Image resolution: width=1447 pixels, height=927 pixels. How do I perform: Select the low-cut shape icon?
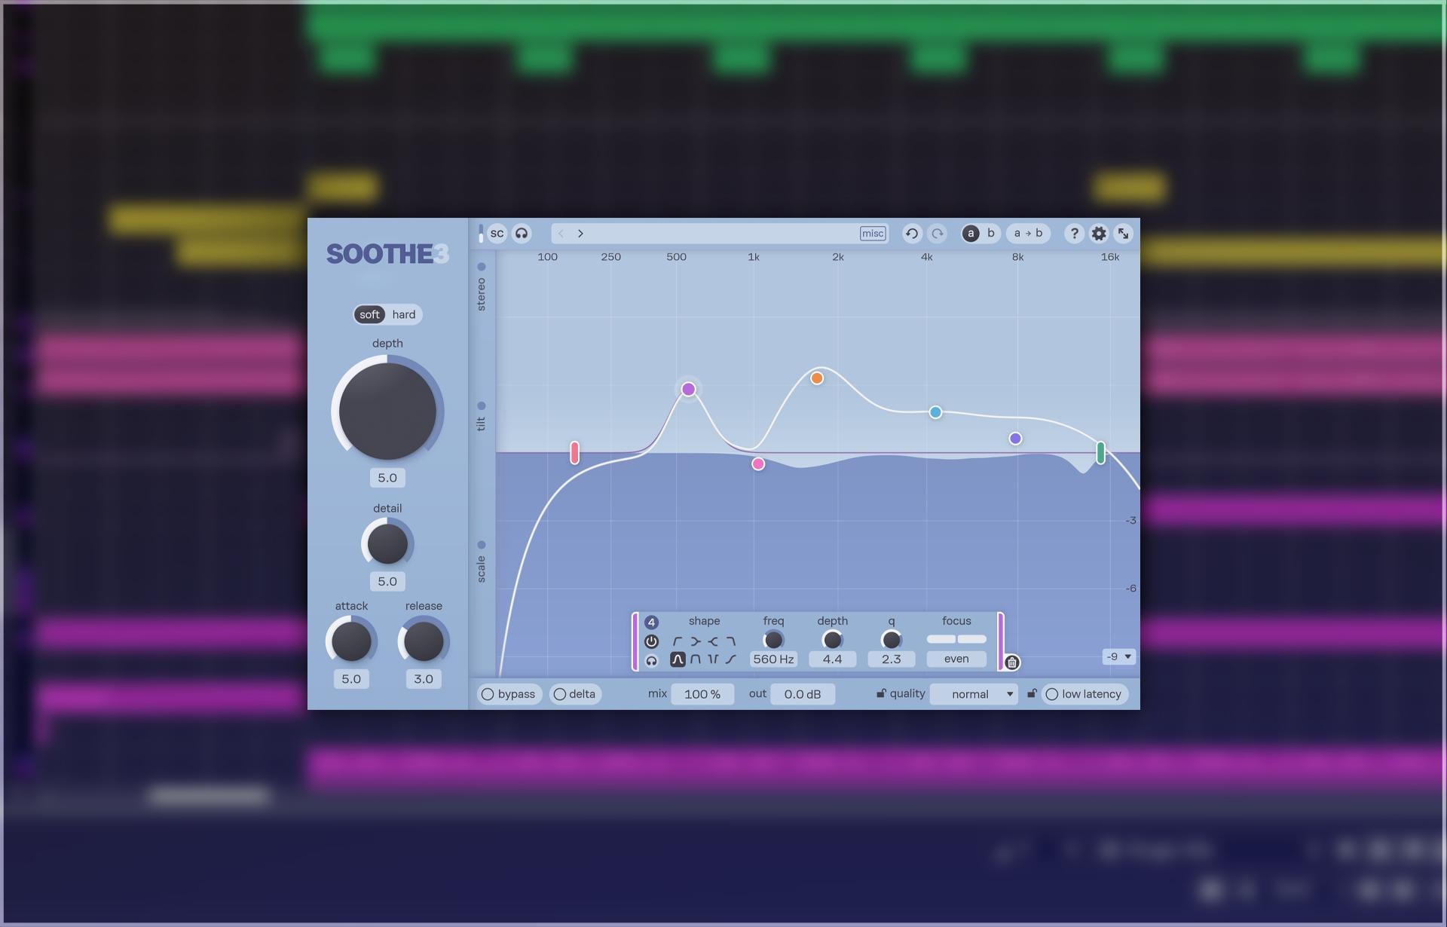(678, 641)
